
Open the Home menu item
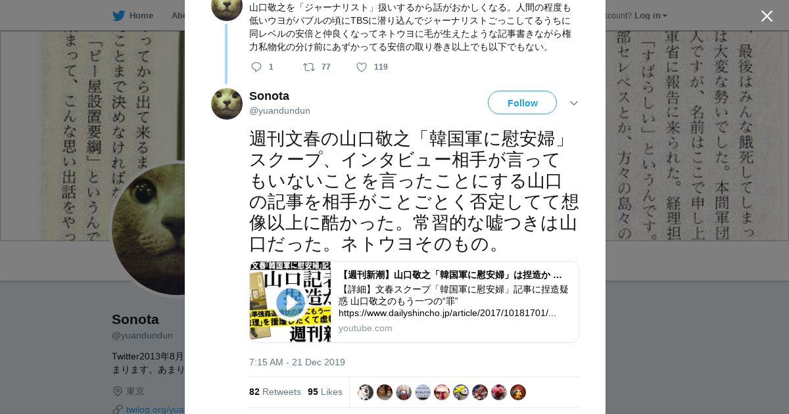(x=141, y=16)
